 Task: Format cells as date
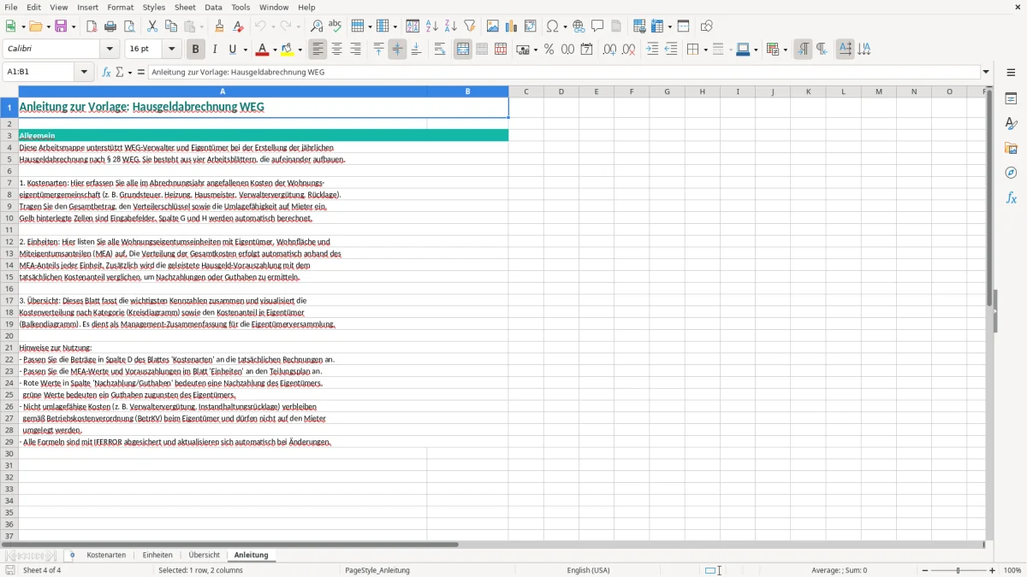point(586,50)
